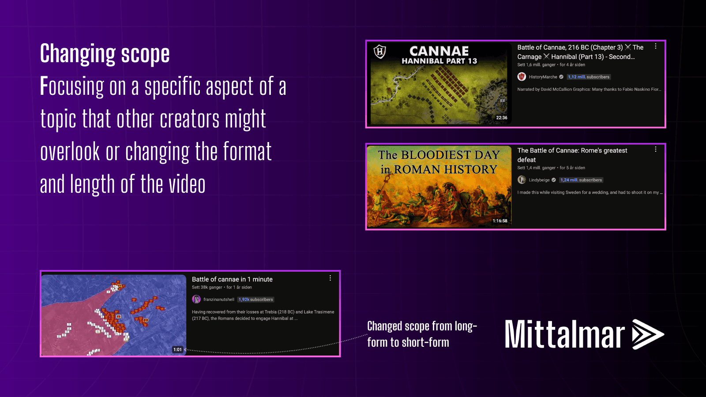Click the verified badge next to HistoryMarche
Image resolution: width=706 pixels, height=397 pixels.
tap(561, 77)
